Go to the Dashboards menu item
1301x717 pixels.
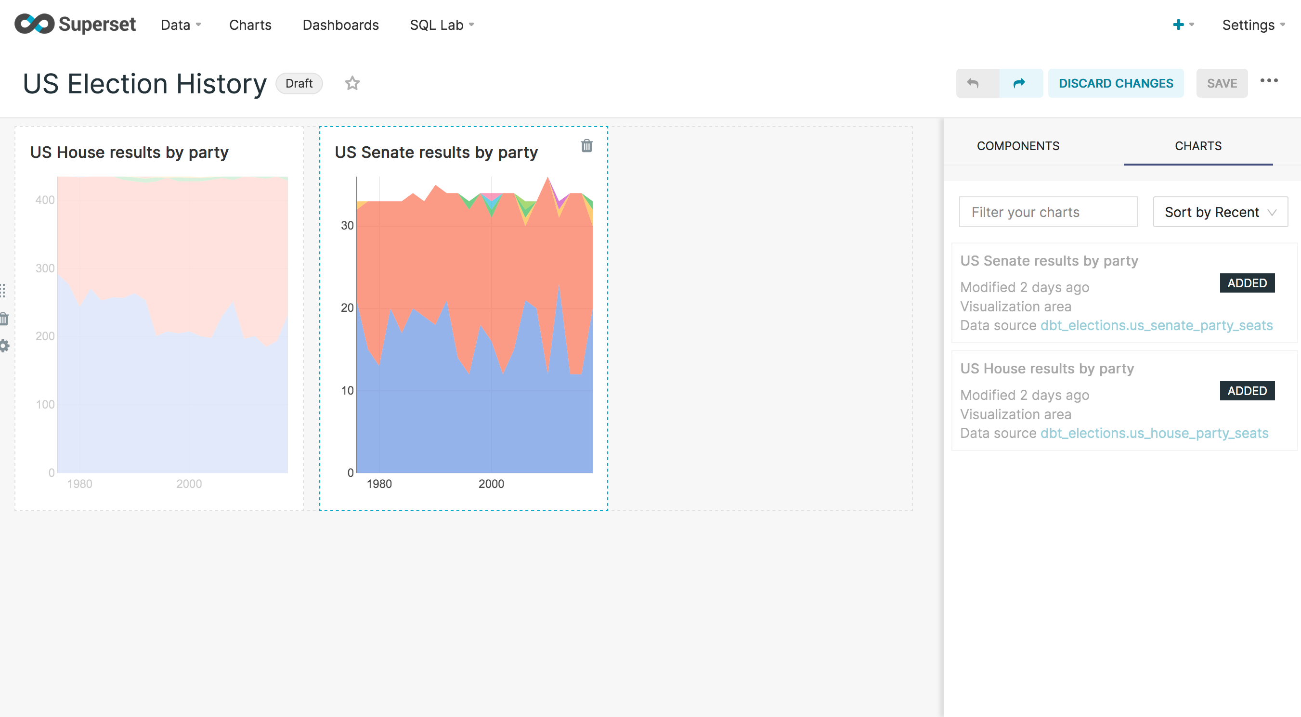pos(340,24)
